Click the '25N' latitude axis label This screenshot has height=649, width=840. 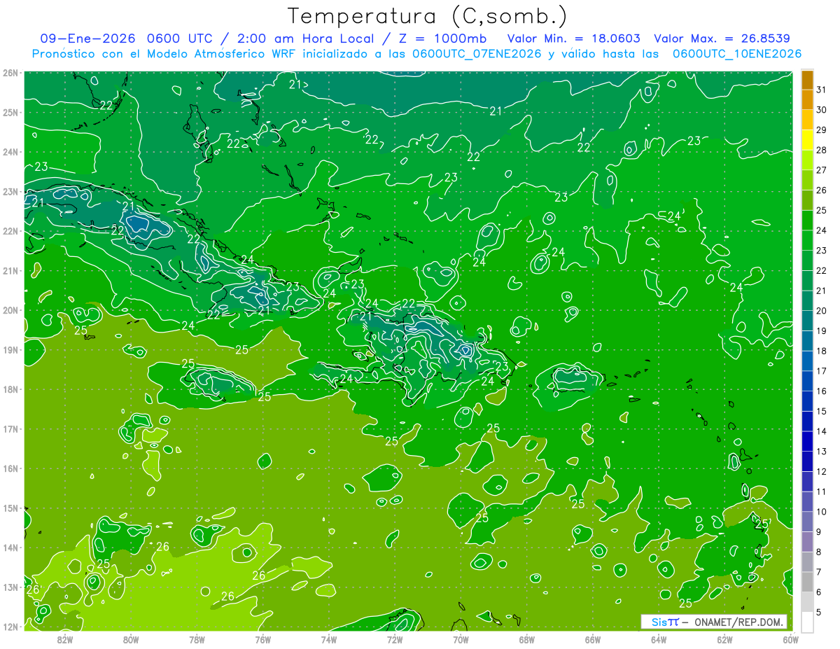click(10, 113)
